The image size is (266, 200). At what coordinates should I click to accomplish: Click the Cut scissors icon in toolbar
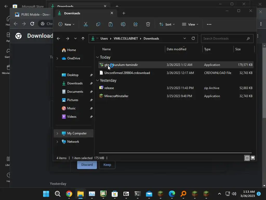[86, 24]
